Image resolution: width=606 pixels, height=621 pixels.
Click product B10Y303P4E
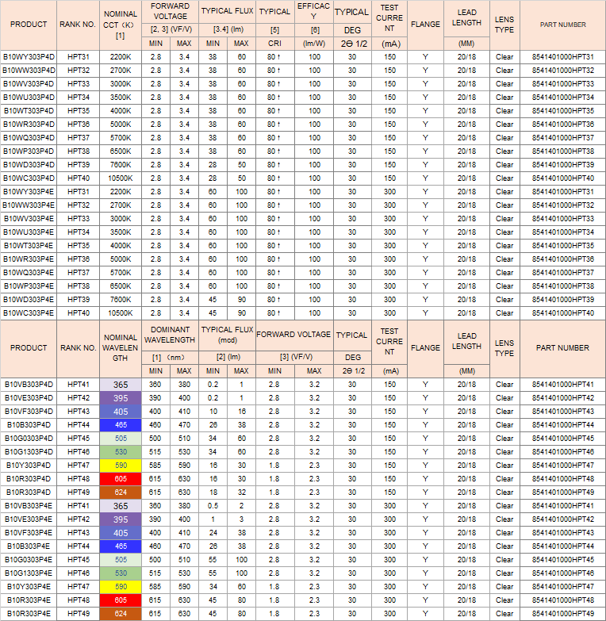[x=29, y=587]
